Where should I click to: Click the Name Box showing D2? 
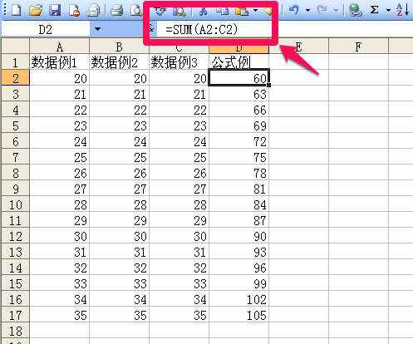point(46,29)
